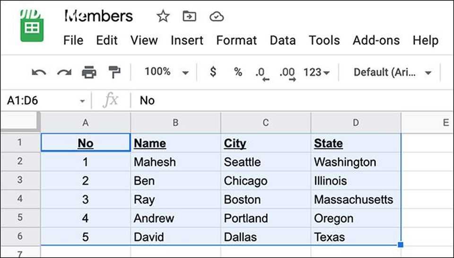Star the Members document
Image resolution: width=454 pixels, height=258 pixels.
click(x=163, y=17)
